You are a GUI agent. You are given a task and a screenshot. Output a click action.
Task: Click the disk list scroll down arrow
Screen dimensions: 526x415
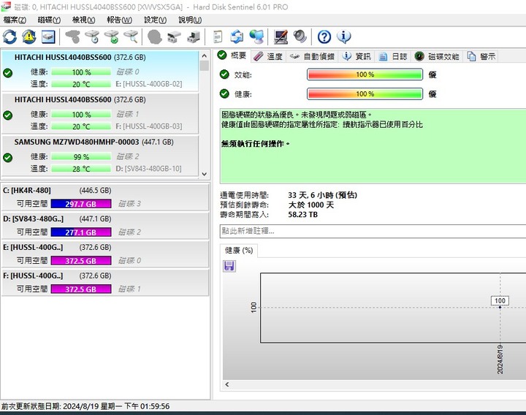(x=205, y=174)
